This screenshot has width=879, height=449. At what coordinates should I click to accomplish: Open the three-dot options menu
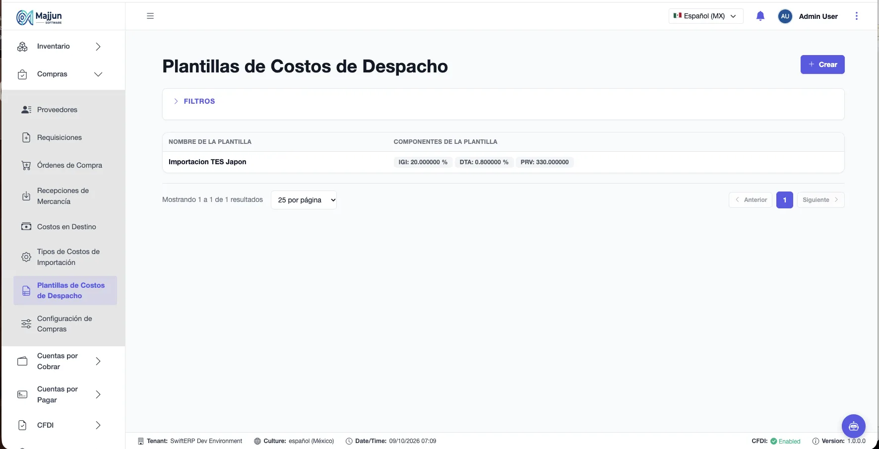[x=857, y=16]
